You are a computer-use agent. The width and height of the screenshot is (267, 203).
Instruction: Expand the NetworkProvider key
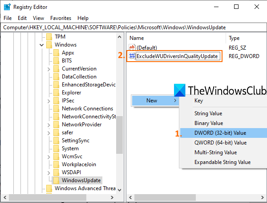click(49, 125)
